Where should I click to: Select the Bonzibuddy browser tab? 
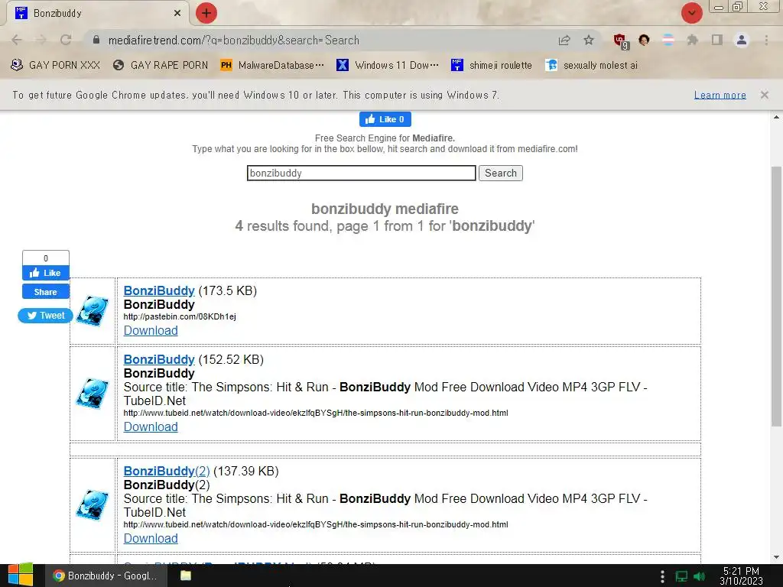98,13
